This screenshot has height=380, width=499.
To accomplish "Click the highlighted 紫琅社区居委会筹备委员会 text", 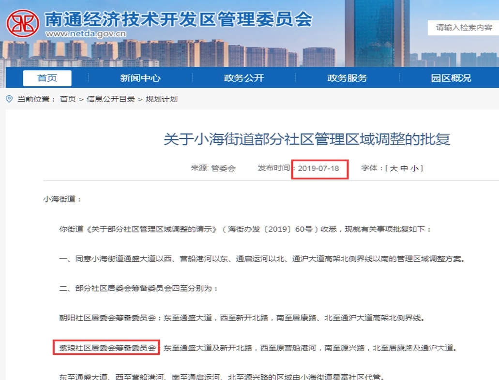I will tap(106, 348).
